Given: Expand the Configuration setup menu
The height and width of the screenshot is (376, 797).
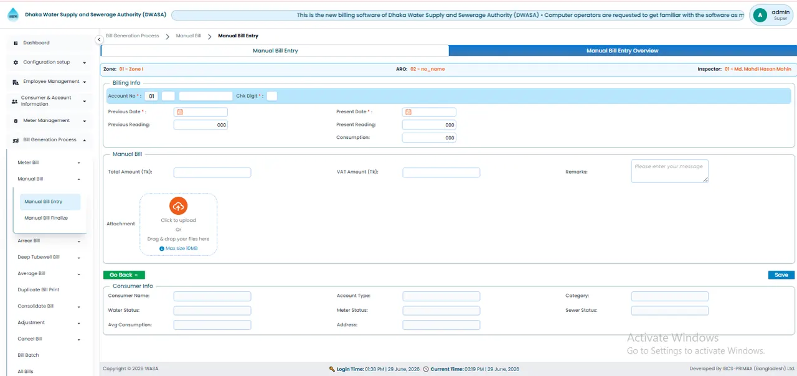Looking at the screenshot, I should (x=84, y=62).
